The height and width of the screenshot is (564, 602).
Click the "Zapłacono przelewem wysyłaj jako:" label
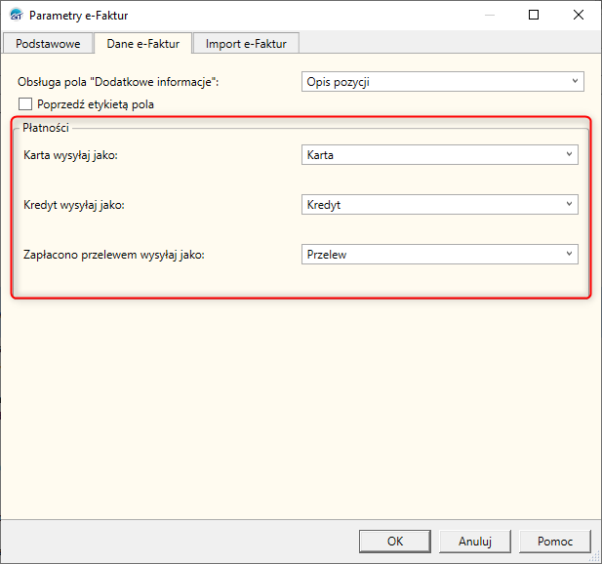(120, 255)
